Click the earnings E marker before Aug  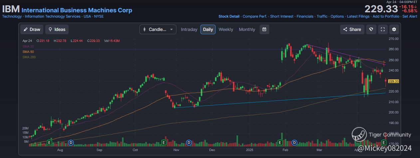point(49,142)
